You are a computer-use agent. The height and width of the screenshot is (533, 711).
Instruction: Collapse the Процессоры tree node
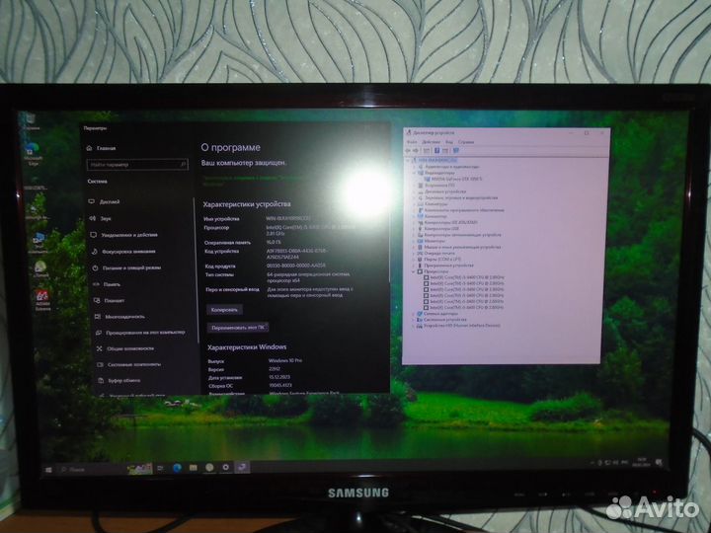[413, 271]
